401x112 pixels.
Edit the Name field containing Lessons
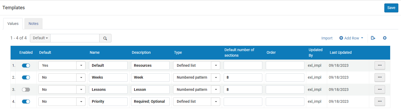(x=108, y=89)
